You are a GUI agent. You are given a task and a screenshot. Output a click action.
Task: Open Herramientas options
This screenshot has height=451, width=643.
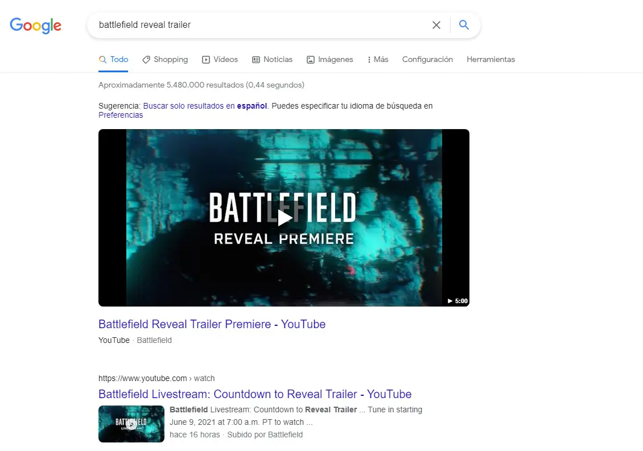click(491, 60)
